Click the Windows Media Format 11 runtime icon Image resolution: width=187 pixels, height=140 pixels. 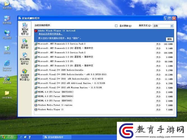(36, 105)
